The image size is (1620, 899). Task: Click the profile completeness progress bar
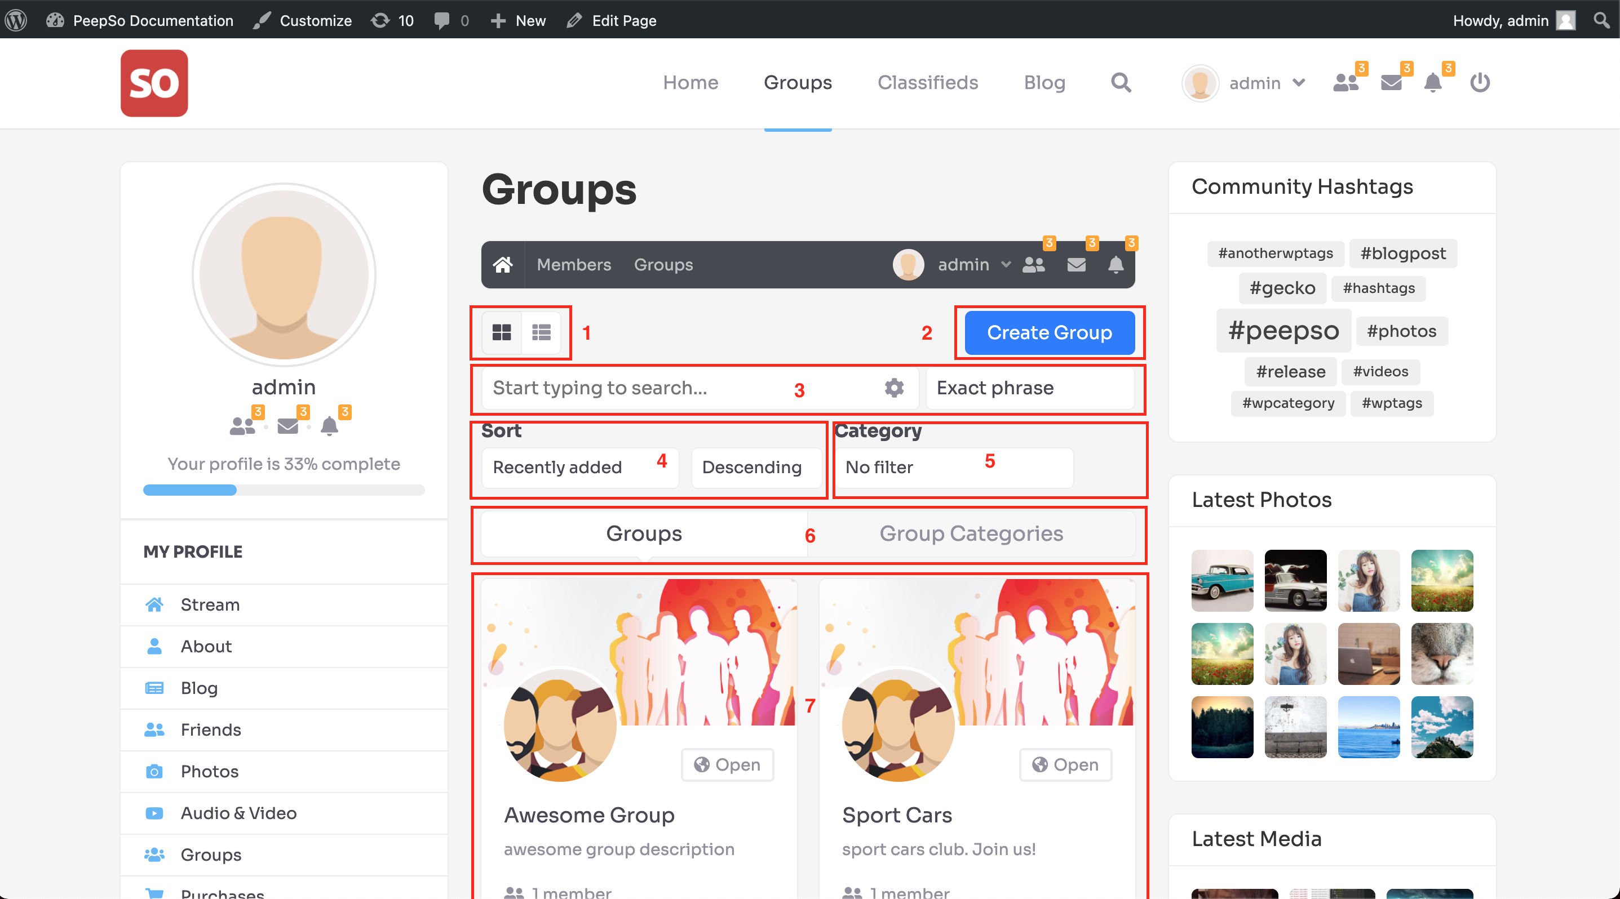pyautogui.click(x=281, y=486)
